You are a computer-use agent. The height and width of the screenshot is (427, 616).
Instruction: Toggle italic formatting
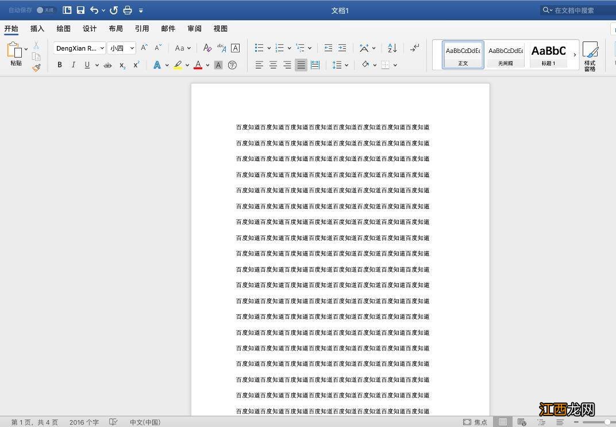click(x=74, y=65)
